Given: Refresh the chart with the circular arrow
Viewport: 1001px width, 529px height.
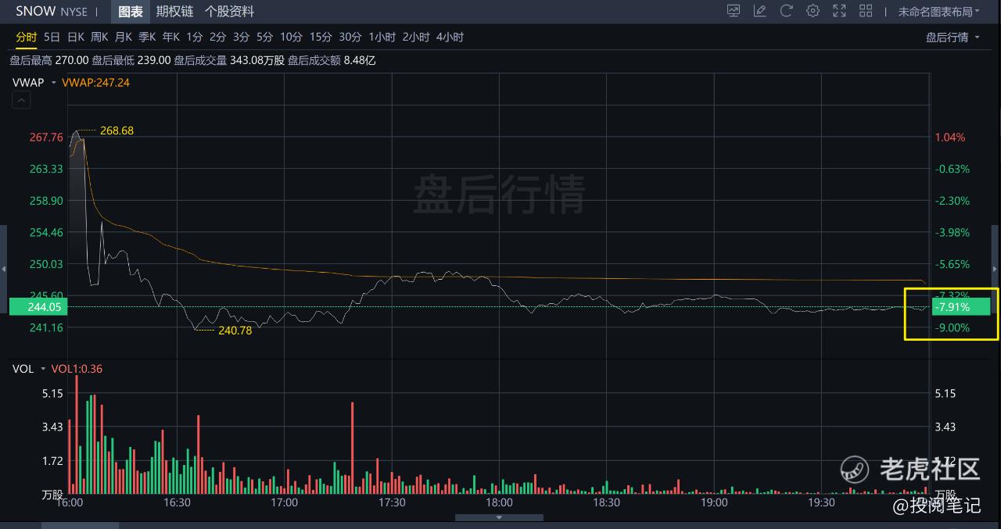Looking at the screenshot, I should pyautogui.click(x=787, y=11).
